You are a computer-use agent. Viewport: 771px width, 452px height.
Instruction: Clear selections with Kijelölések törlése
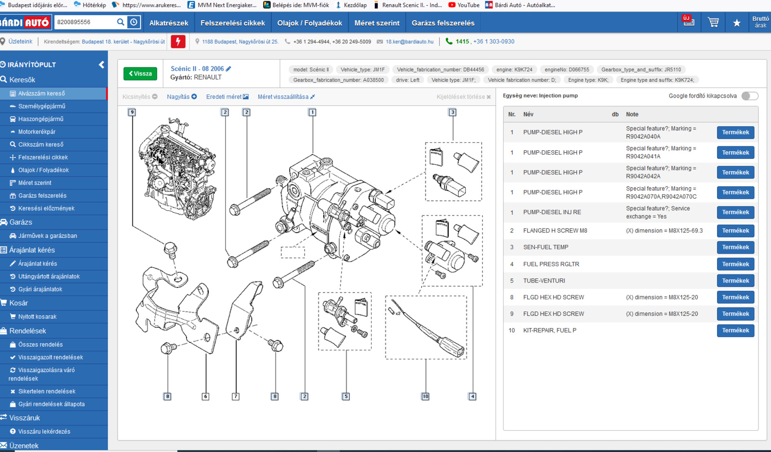tap(464, 97)
